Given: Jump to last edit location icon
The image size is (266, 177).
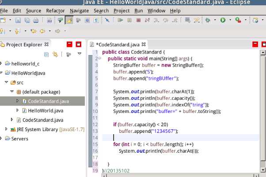Looking at the screenshot, I should pyautogui.click(x=34, y=31).
